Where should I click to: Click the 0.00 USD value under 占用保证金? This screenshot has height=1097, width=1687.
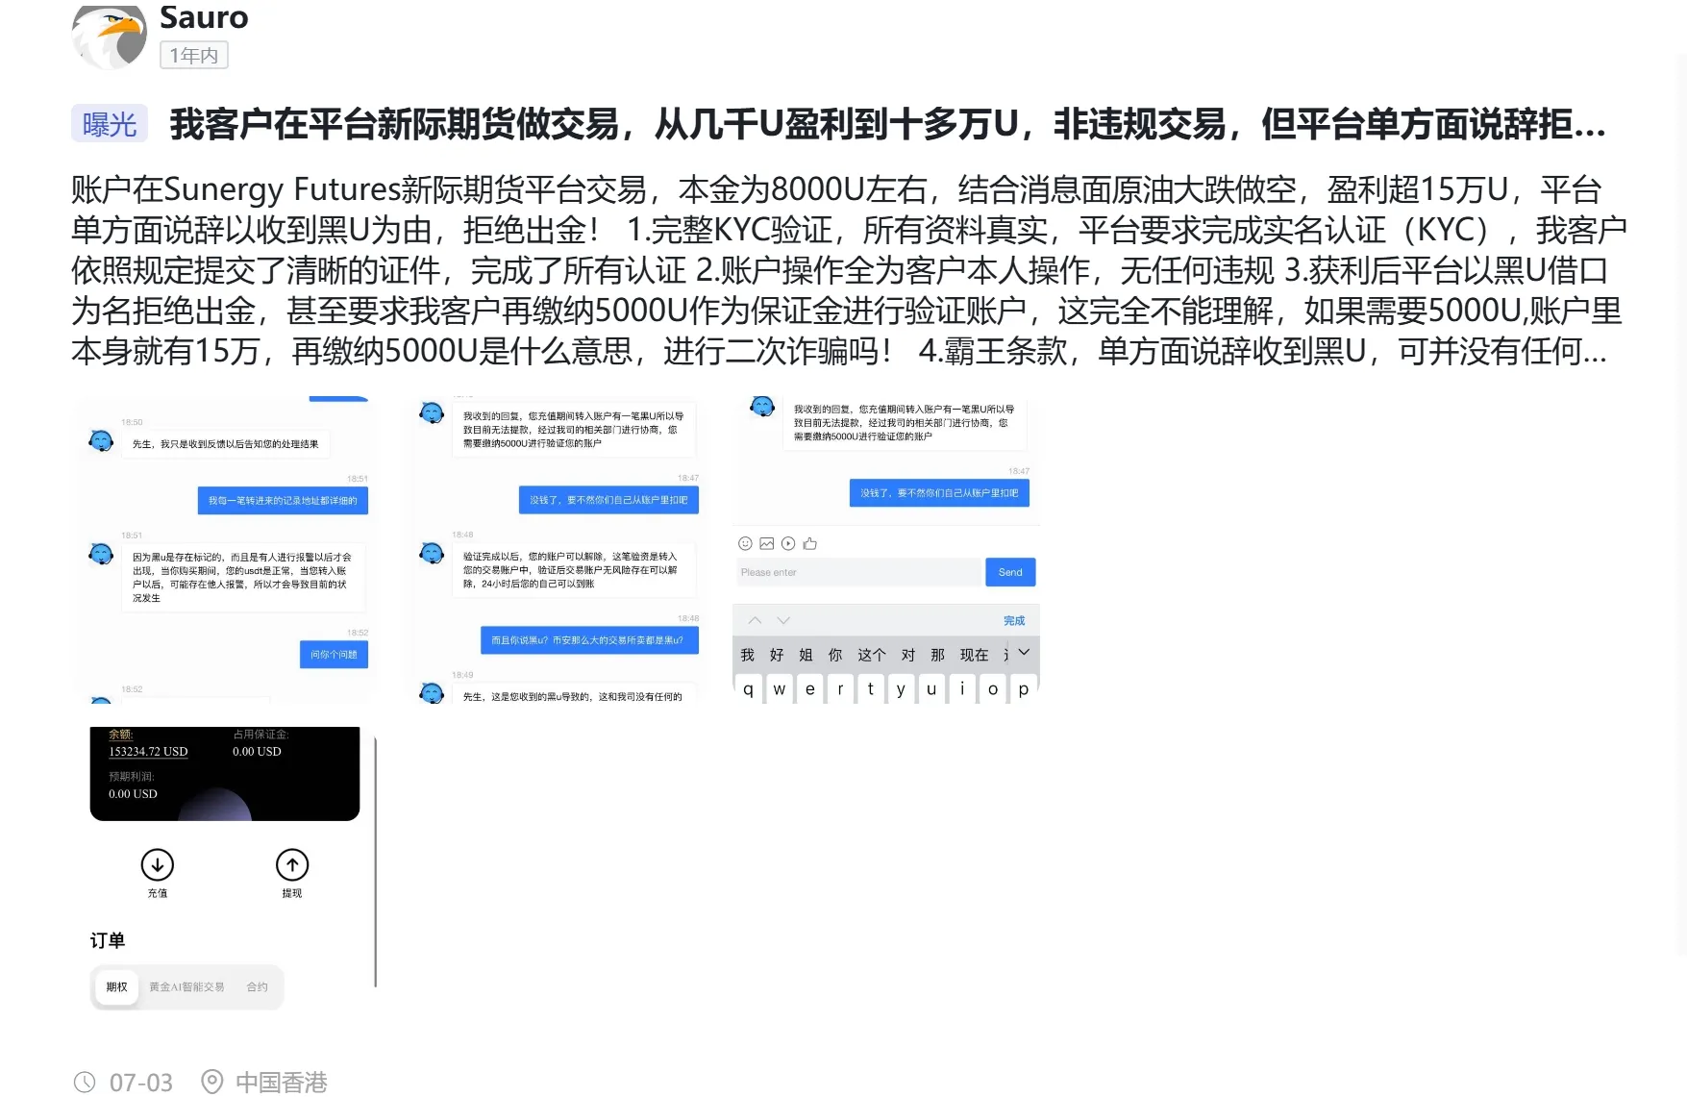[x=257, y=752]
